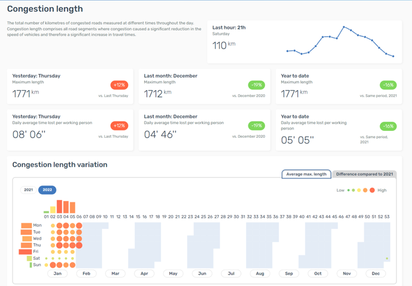412x286 pixels.
Task: Switch to the 2021 year toggle
Action: click(28, 190)
